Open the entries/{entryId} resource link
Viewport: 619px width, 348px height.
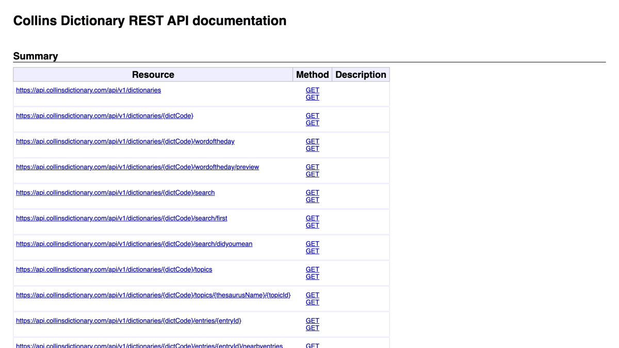click(128, 321)
